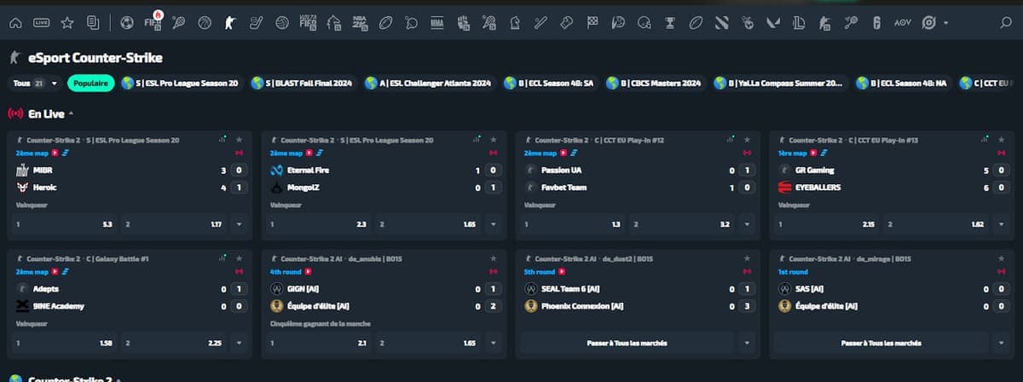Expand markets arrow for GR Gaming match
Image resolution: width=1023 pixels, height=382 pixels.
pyautogui.click(x=1002, y=224)
